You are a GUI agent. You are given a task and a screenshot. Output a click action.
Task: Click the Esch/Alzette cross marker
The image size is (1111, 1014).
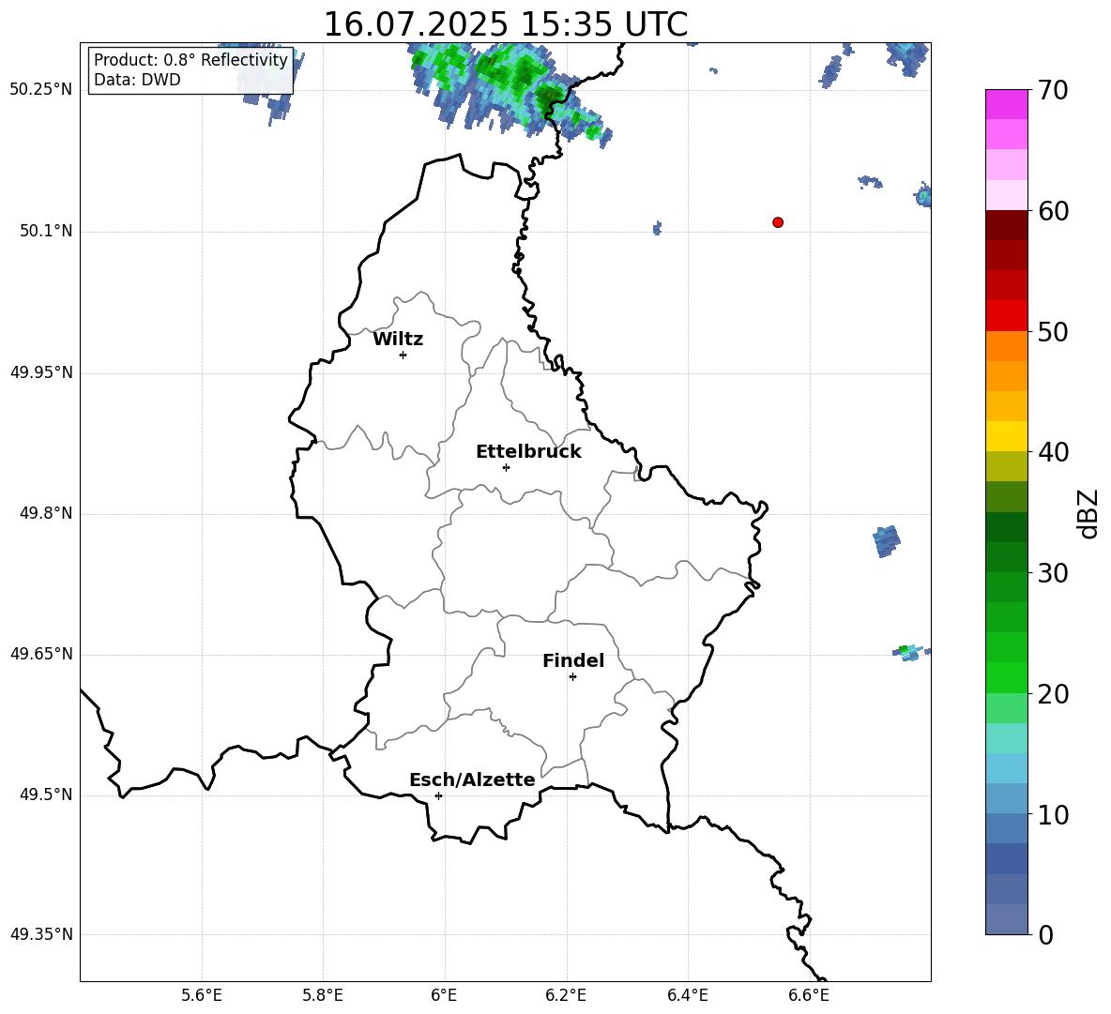pyautogui.click(x=438, y=795)
